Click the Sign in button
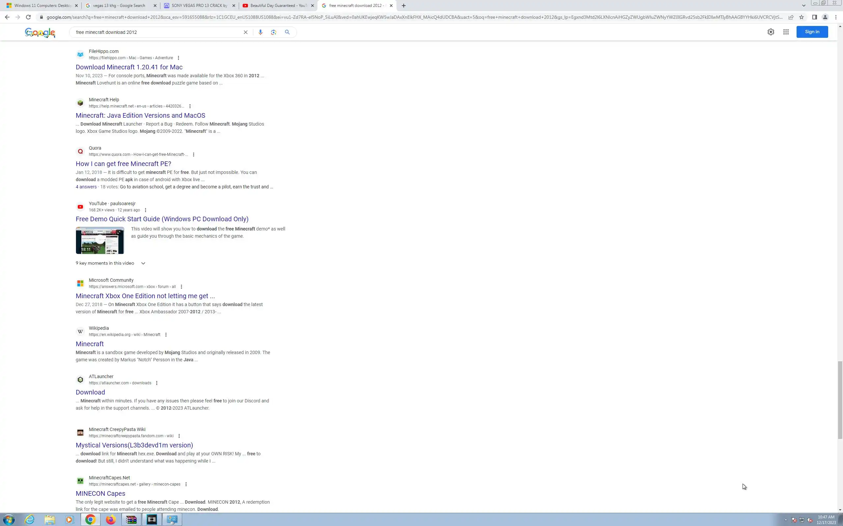The image size is (843, 526). pyautogui.click(x=812, y=32)
